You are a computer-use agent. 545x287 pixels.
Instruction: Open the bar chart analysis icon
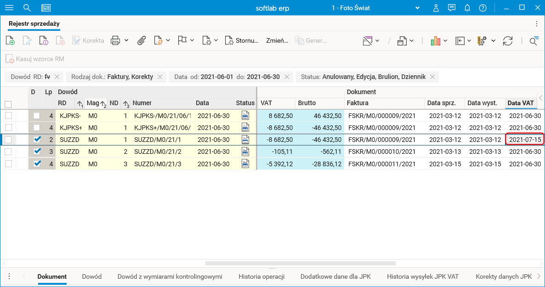click(x=435, y=40)
